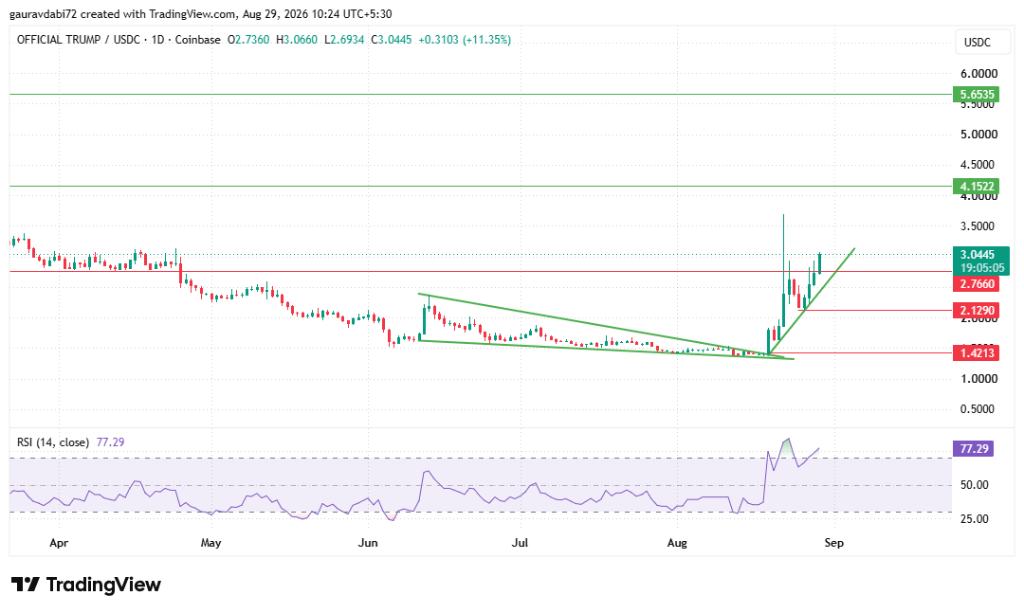The width and height of the screenshot is (1024, 613).
Task: Select the 2.1290 red price label
Action: point(977,310)
